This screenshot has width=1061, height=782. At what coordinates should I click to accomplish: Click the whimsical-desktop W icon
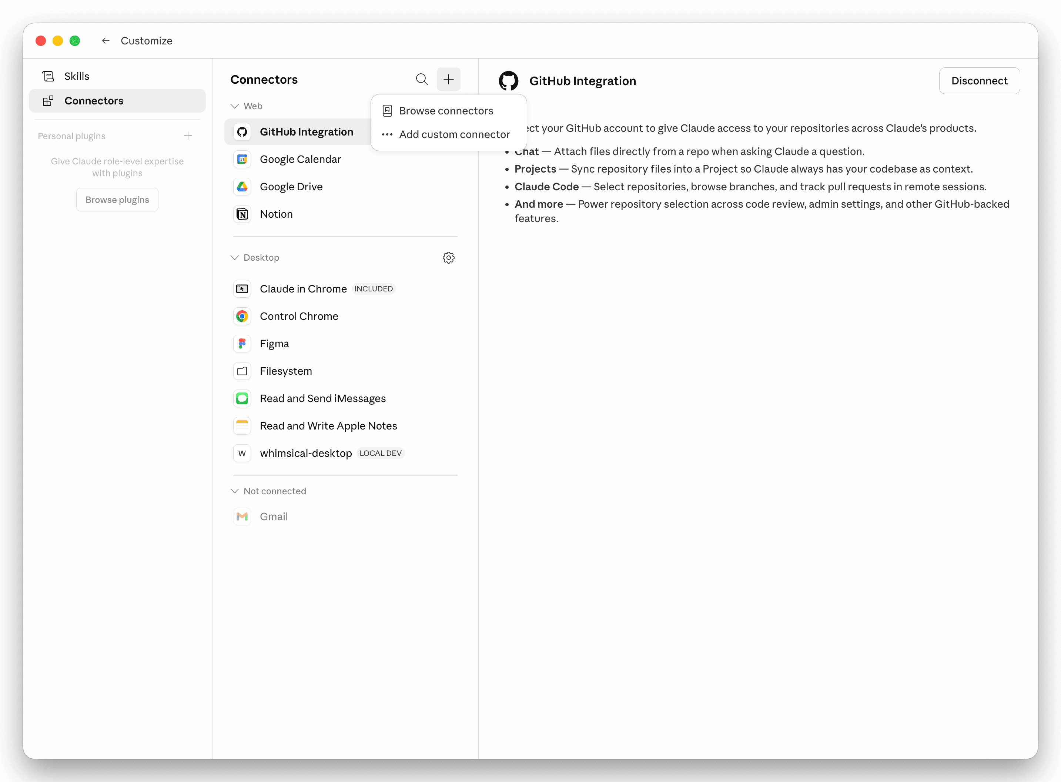242,454
